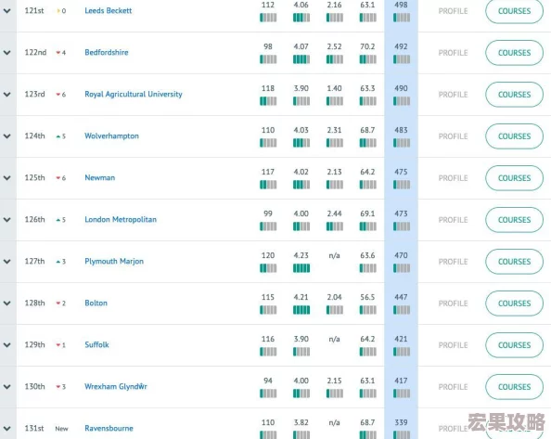
Task: Click Leeds Beckett's yellow no-change arrow
Action: click(x=58, y=11)
